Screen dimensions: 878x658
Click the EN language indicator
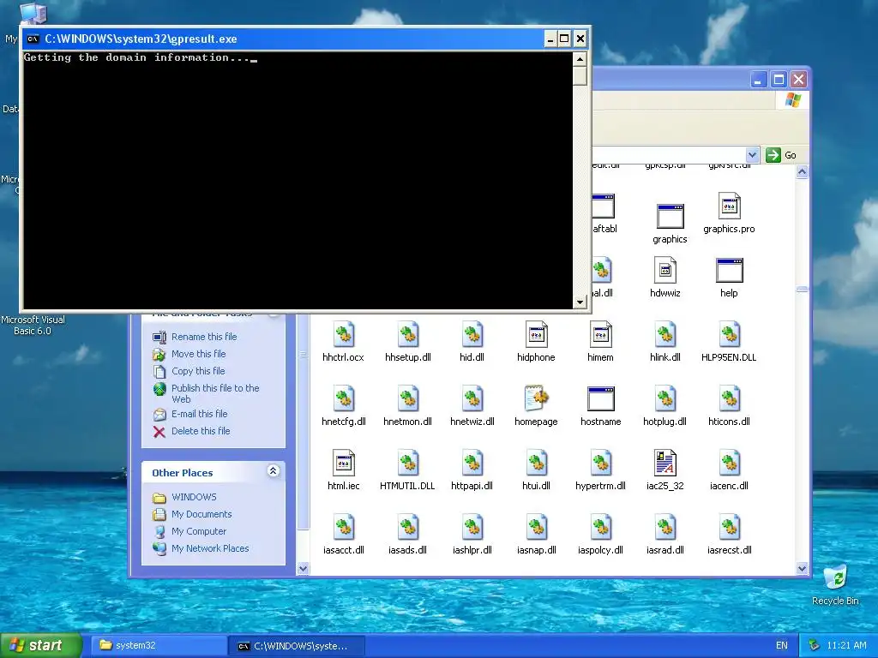click(x=782, y=646)
